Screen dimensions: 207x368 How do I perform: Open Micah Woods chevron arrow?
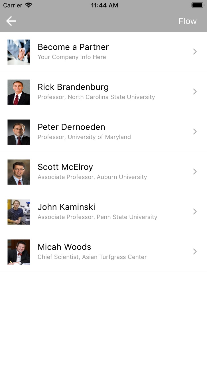coord(195,251)
